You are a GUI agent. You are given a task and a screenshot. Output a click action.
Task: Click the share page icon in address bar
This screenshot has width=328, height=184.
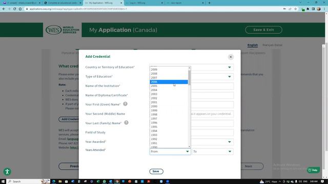coord(290,9)
